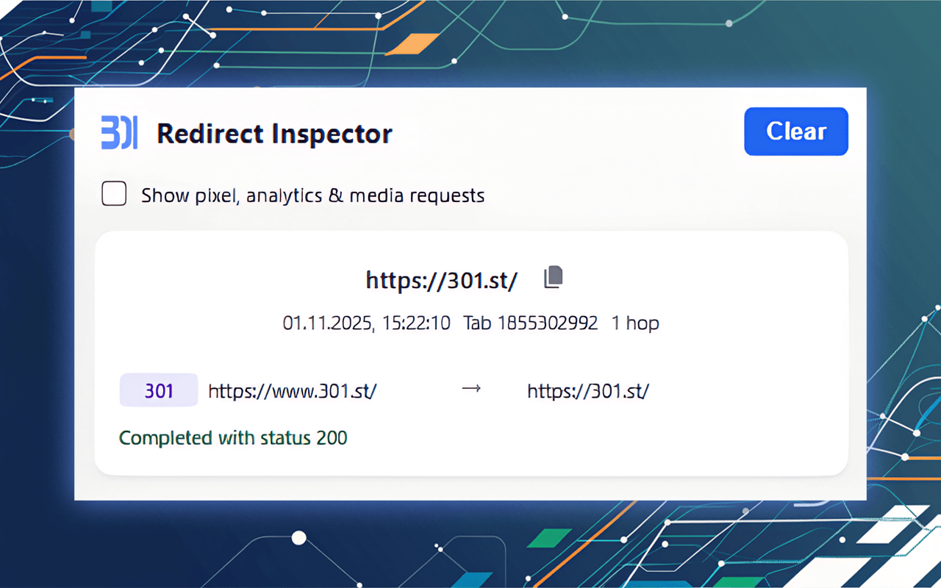Select the 301 chip before www.301.st
941x588 pixels.
[159, 390]
